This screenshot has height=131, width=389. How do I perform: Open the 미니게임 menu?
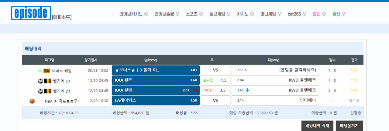[271, 14]
